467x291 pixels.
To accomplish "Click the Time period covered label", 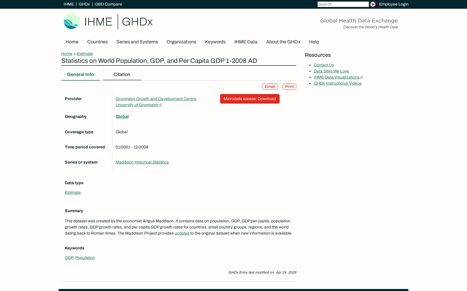I will (x=85, y=147).
